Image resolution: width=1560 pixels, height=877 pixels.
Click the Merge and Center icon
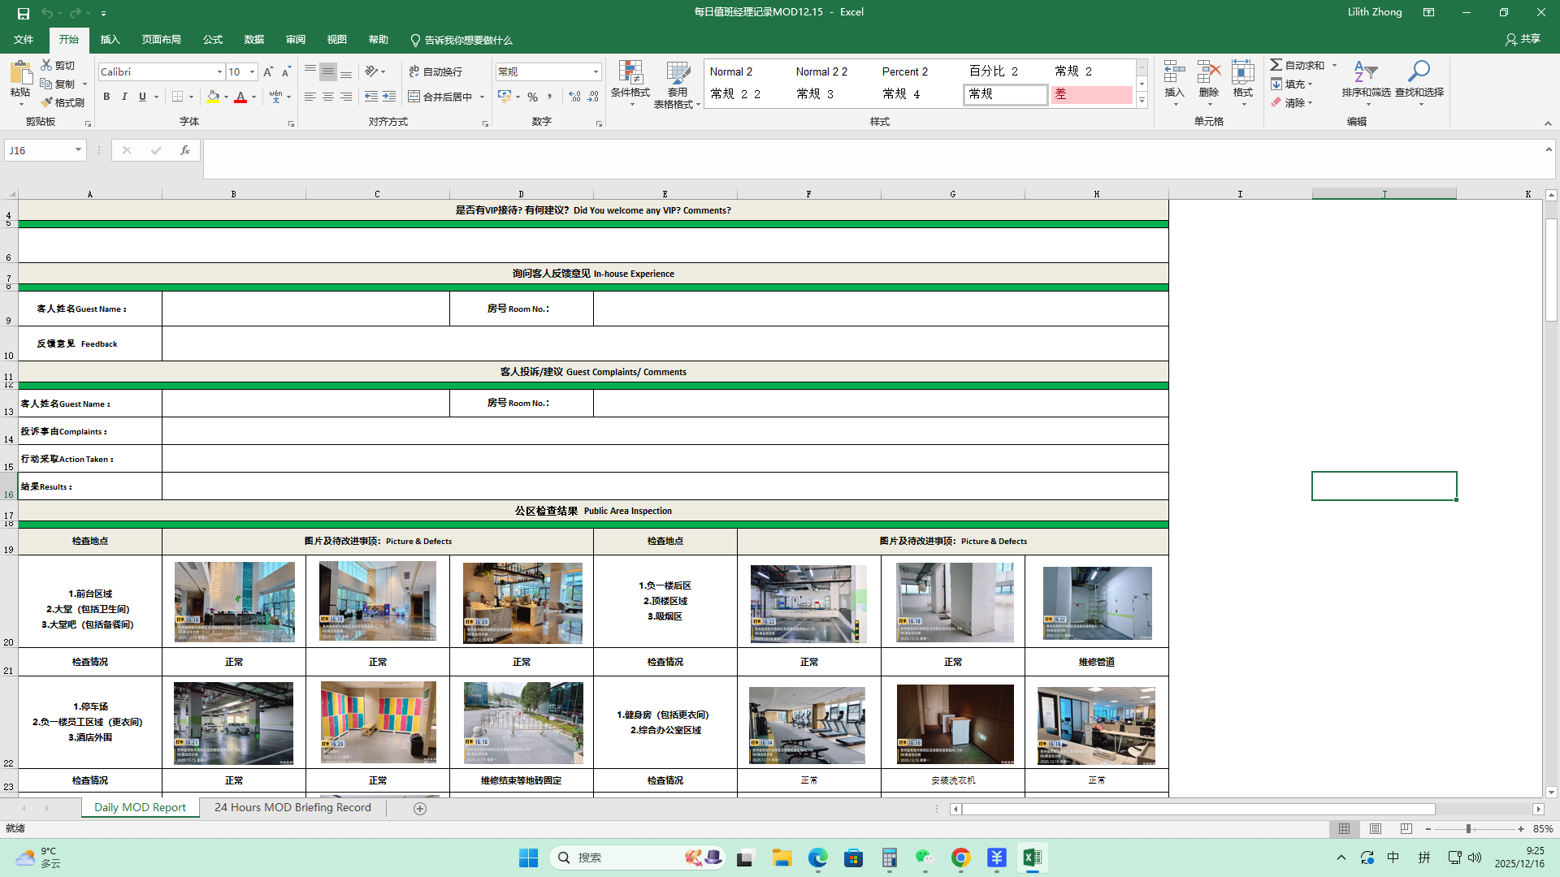pos(414,97)
